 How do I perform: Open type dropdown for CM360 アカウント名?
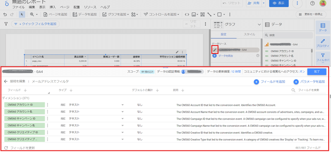click(x=122, y=112)
